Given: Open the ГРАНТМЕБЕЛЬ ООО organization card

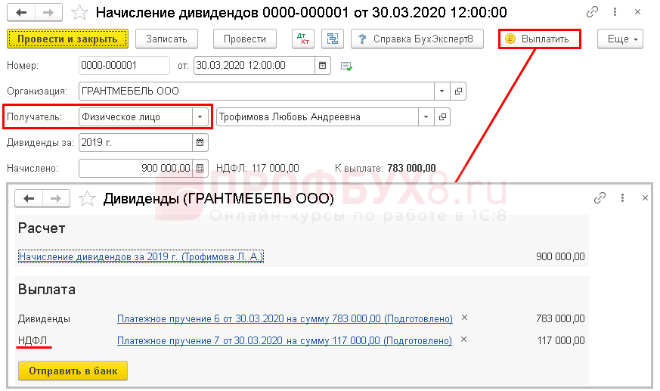Looking at the screenshot, I should [458, 91].
